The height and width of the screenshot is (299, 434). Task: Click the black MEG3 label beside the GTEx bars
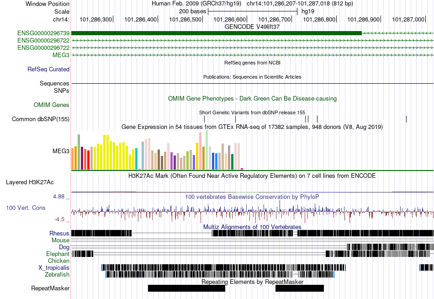click(61, 151)
